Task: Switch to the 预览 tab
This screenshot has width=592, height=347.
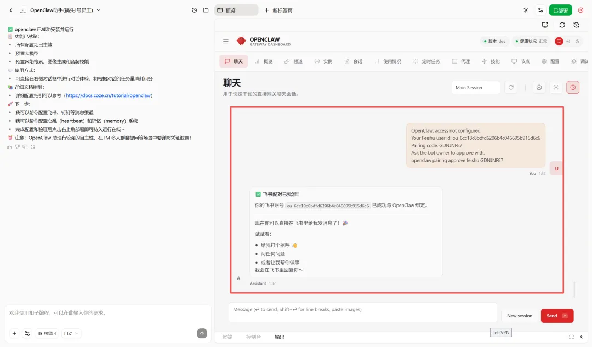Action: coord(236,10)
